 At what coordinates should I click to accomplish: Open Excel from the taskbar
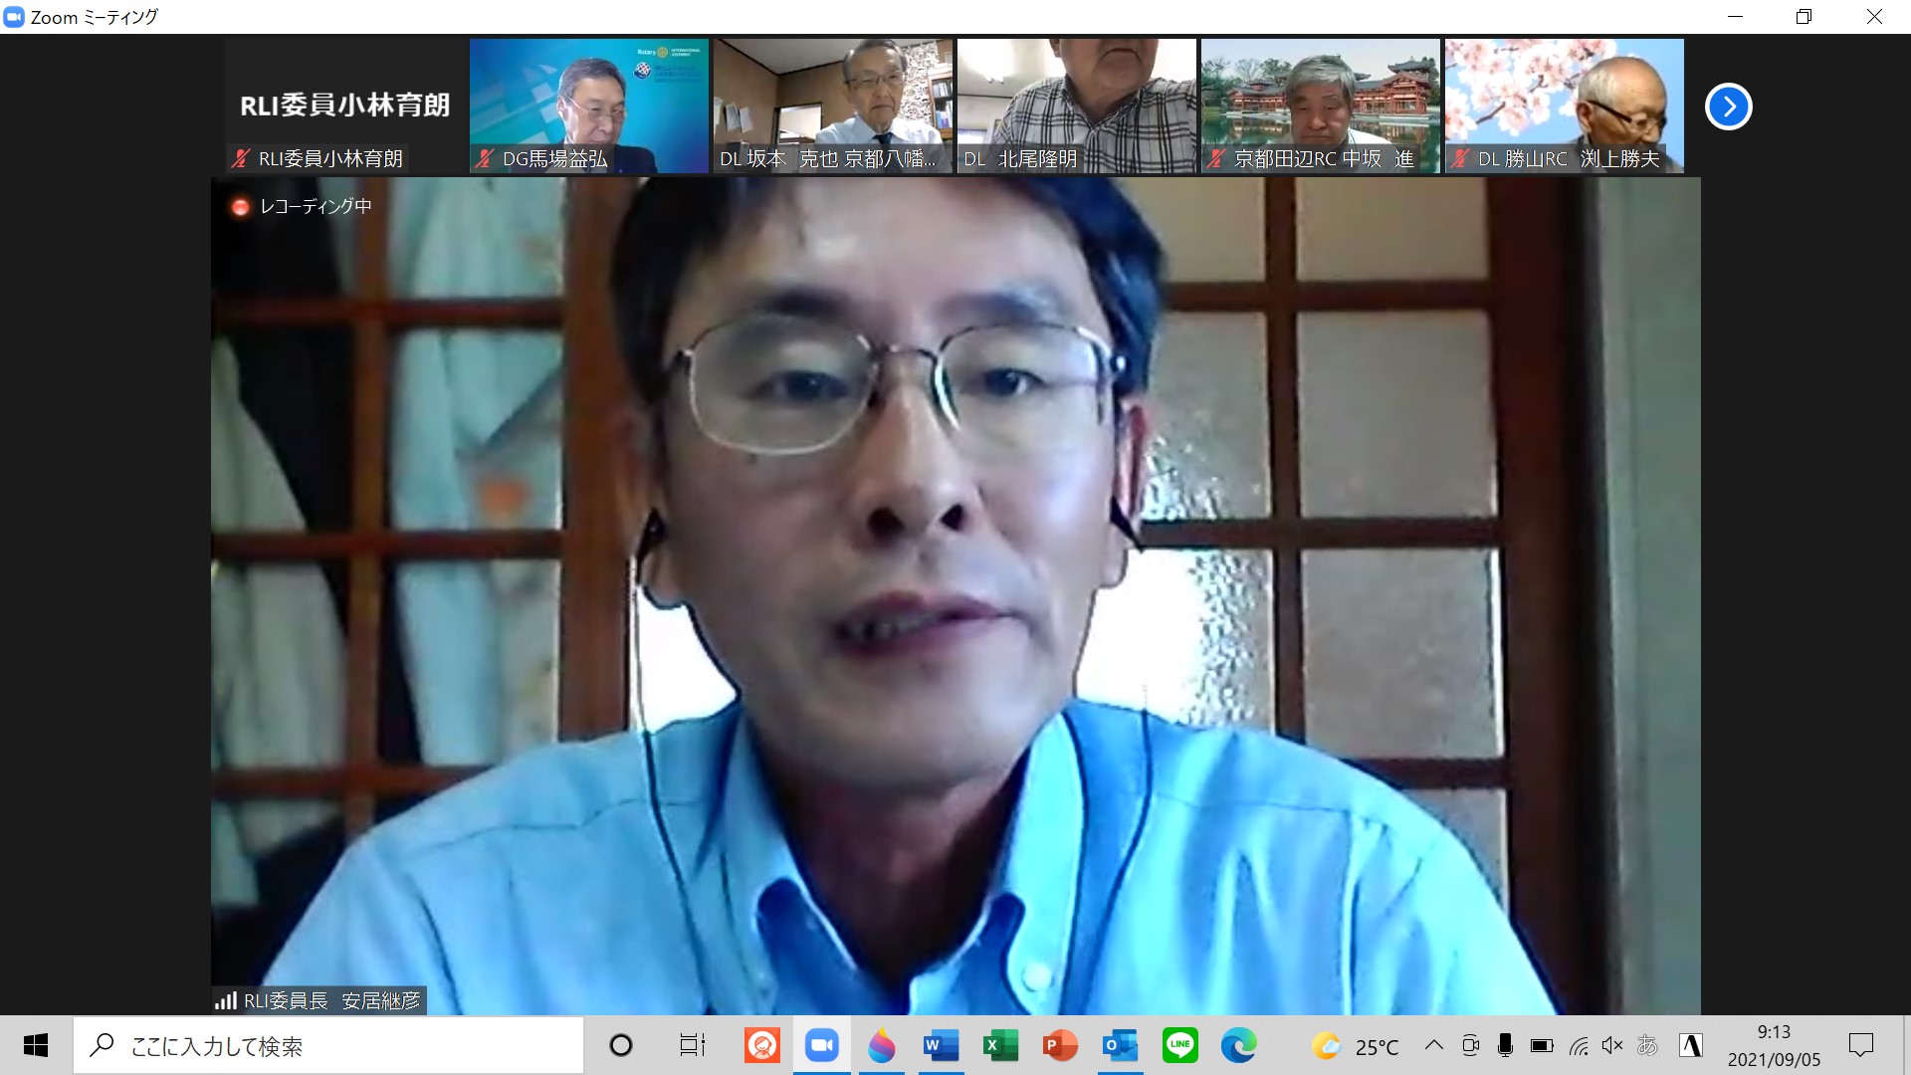(x=999, y=1045)
